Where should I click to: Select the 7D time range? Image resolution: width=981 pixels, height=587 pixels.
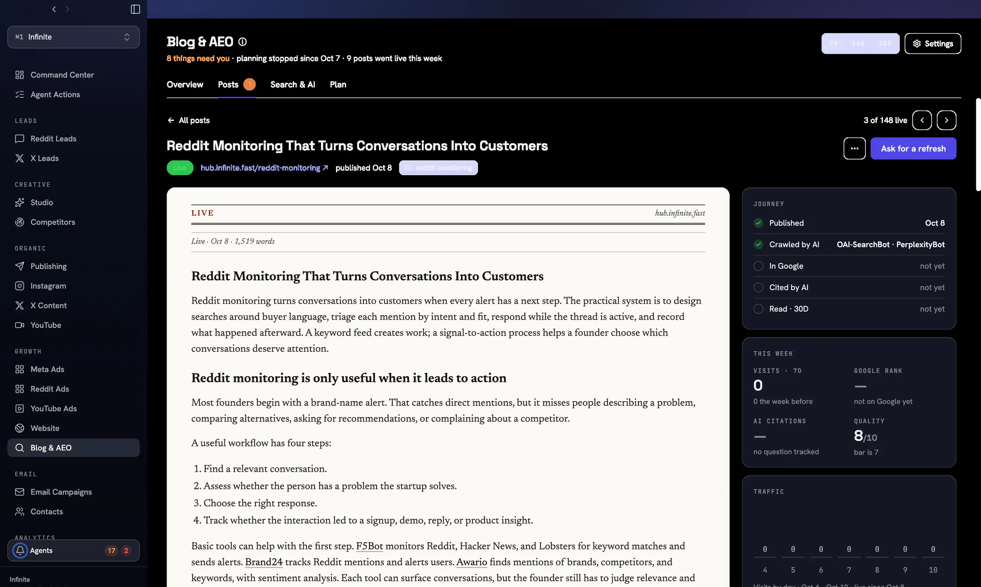833,44
